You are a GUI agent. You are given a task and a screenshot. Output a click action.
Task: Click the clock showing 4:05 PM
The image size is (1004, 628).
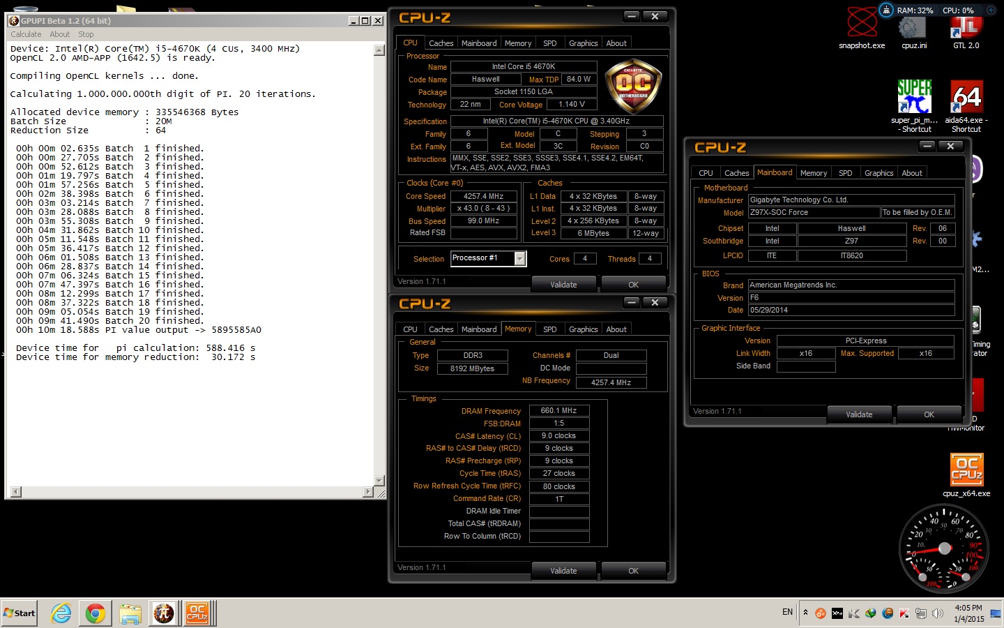(x=968, y=608)
